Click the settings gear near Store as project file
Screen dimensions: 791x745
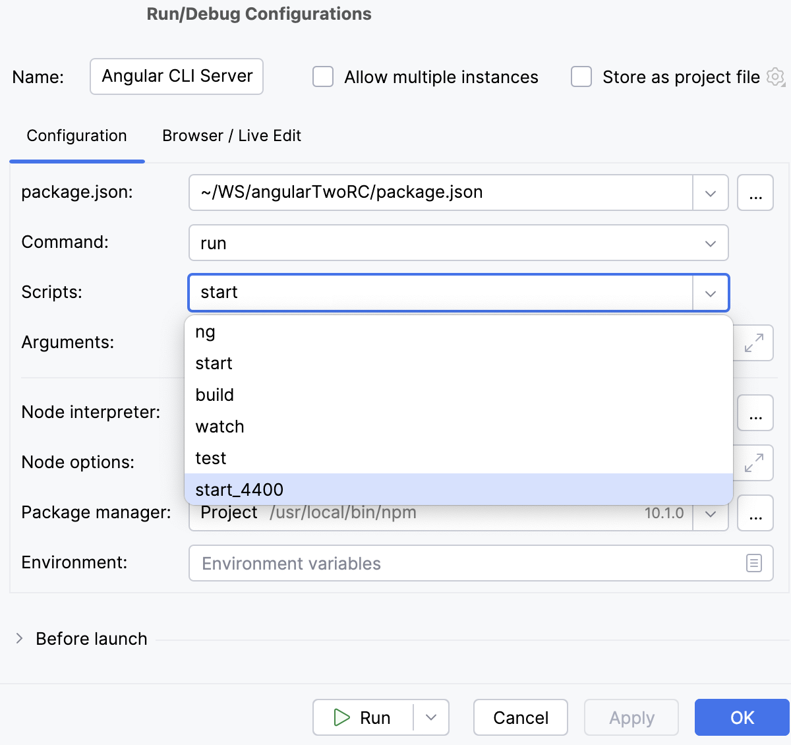coord(776,77)
